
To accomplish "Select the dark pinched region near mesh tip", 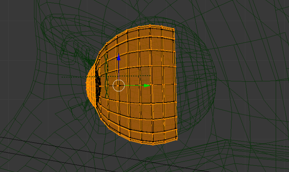I will [x=95, y=84].
